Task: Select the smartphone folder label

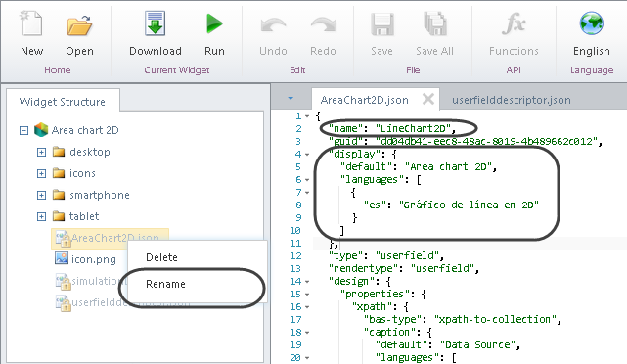Action: (100, 195)
